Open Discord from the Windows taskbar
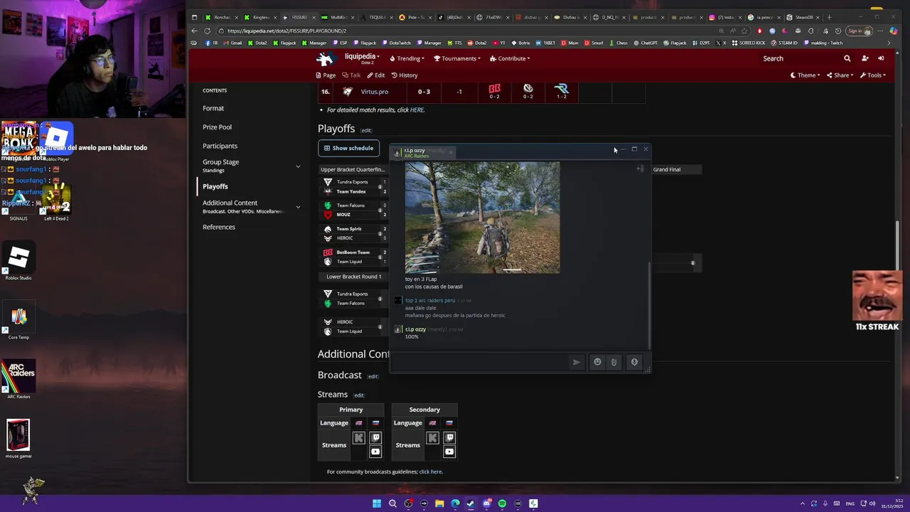 [486, 503]
